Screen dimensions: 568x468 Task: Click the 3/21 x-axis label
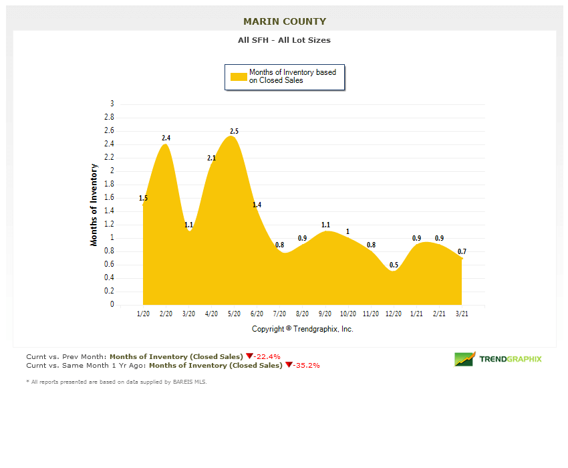462,313
